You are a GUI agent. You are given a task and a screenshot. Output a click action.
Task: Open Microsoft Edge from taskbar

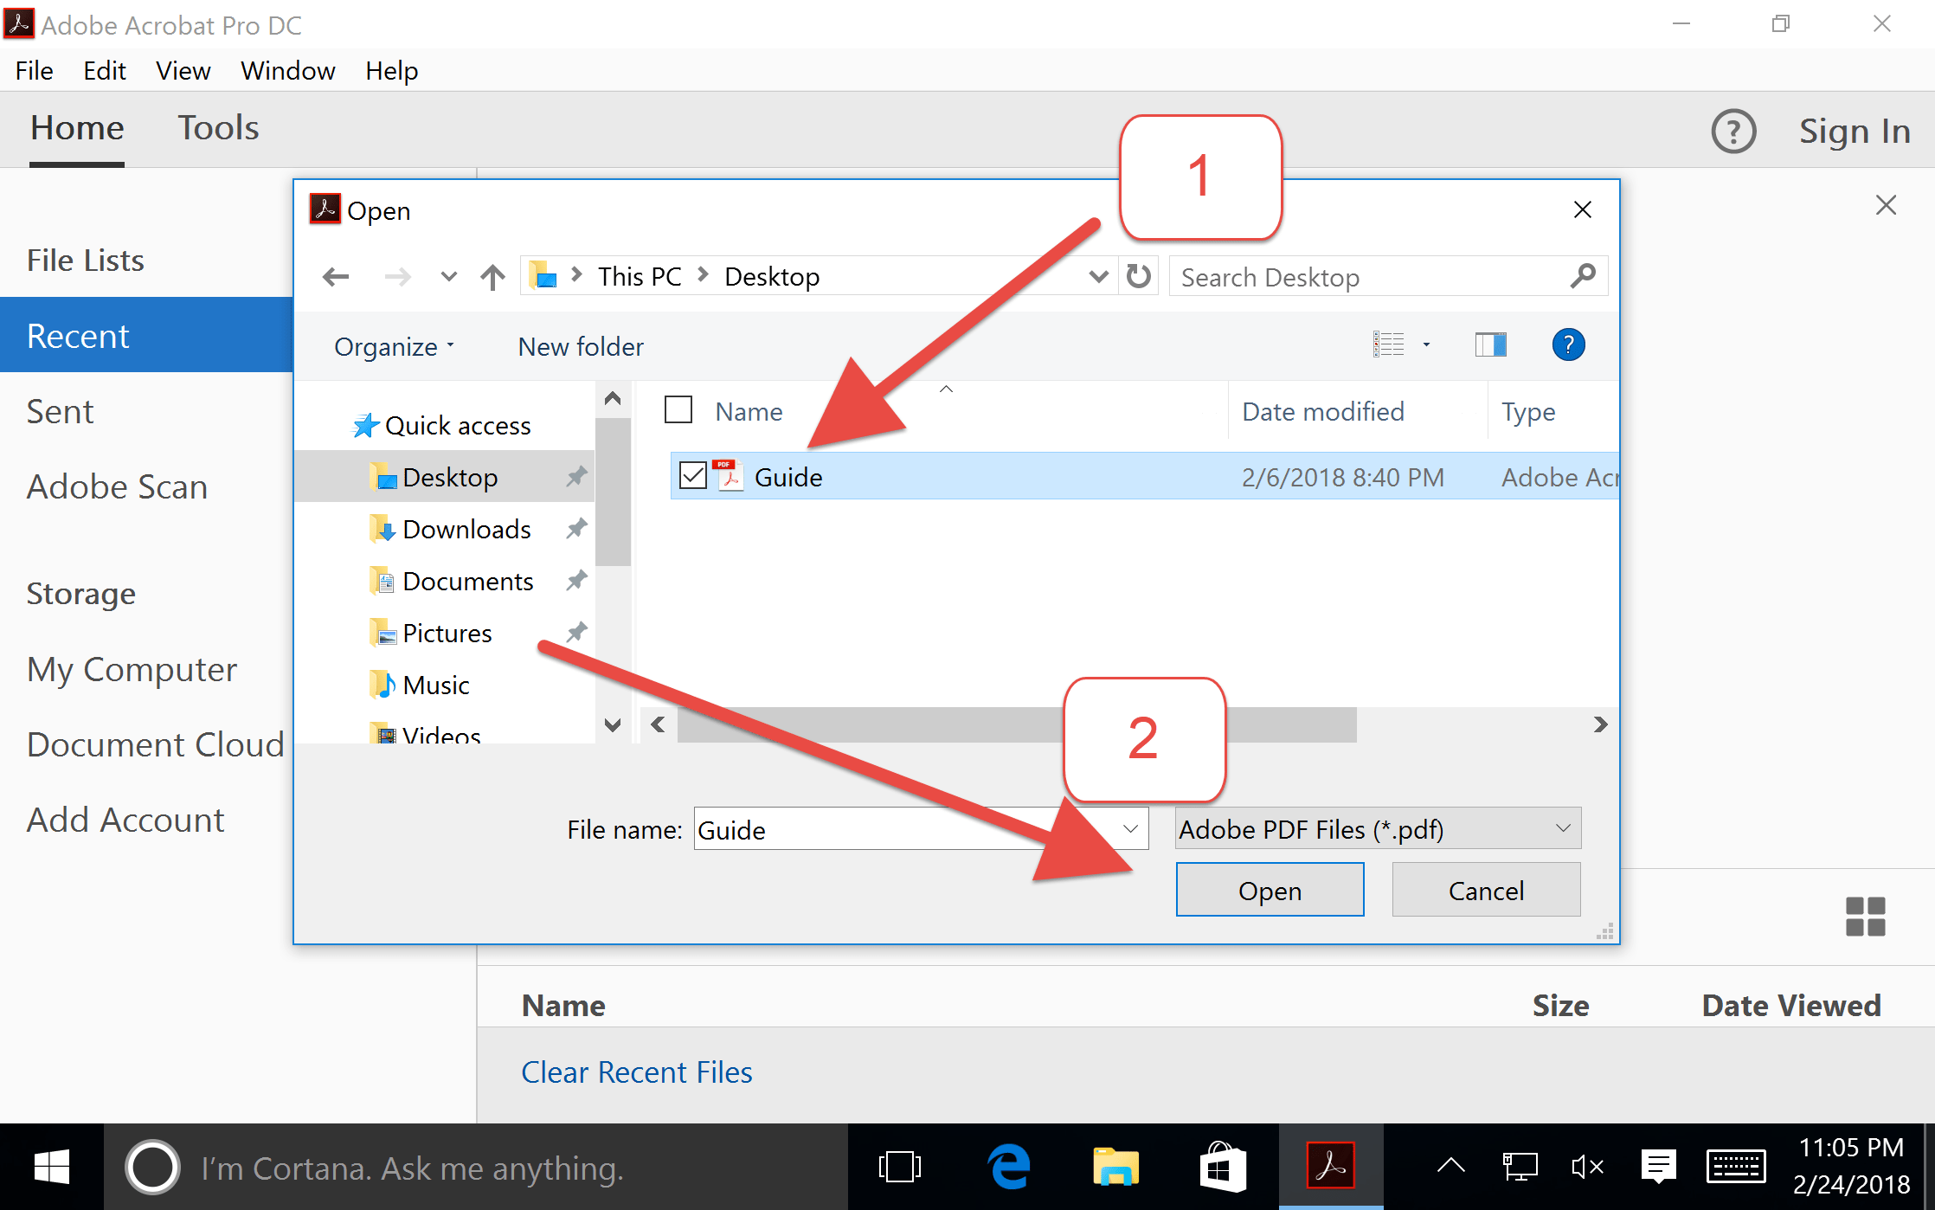click(x=1009, y=1168)
